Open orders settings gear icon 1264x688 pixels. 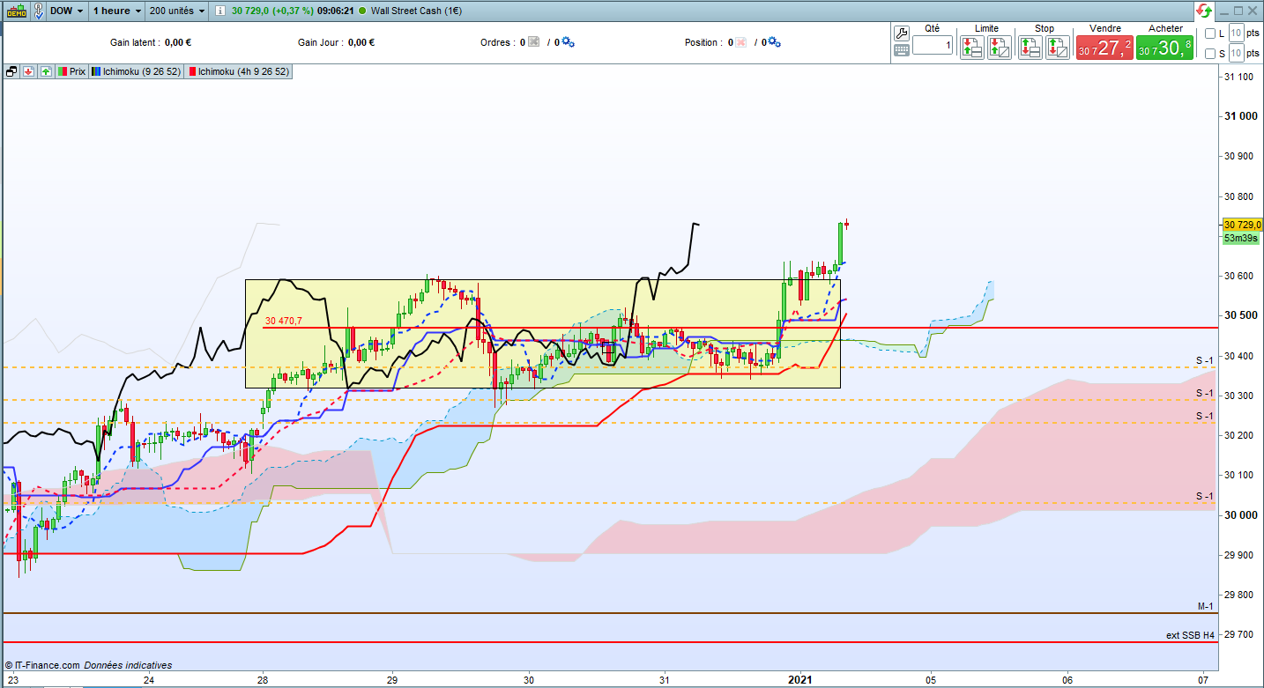tap(568, 41)
